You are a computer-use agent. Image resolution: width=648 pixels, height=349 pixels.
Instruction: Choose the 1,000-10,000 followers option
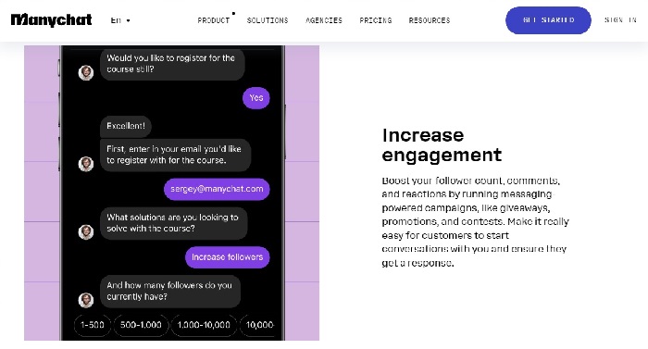pos(204,325)
